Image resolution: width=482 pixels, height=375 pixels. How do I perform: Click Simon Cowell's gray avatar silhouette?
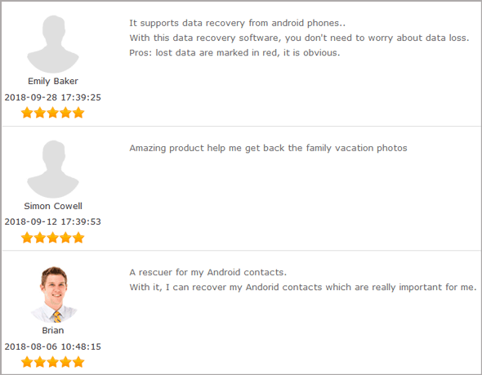[53, 169]
